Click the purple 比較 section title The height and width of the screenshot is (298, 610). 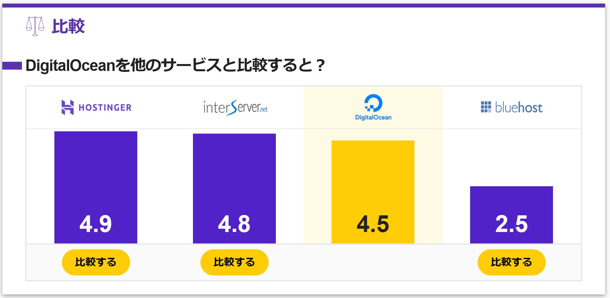(x=68, y=26)
